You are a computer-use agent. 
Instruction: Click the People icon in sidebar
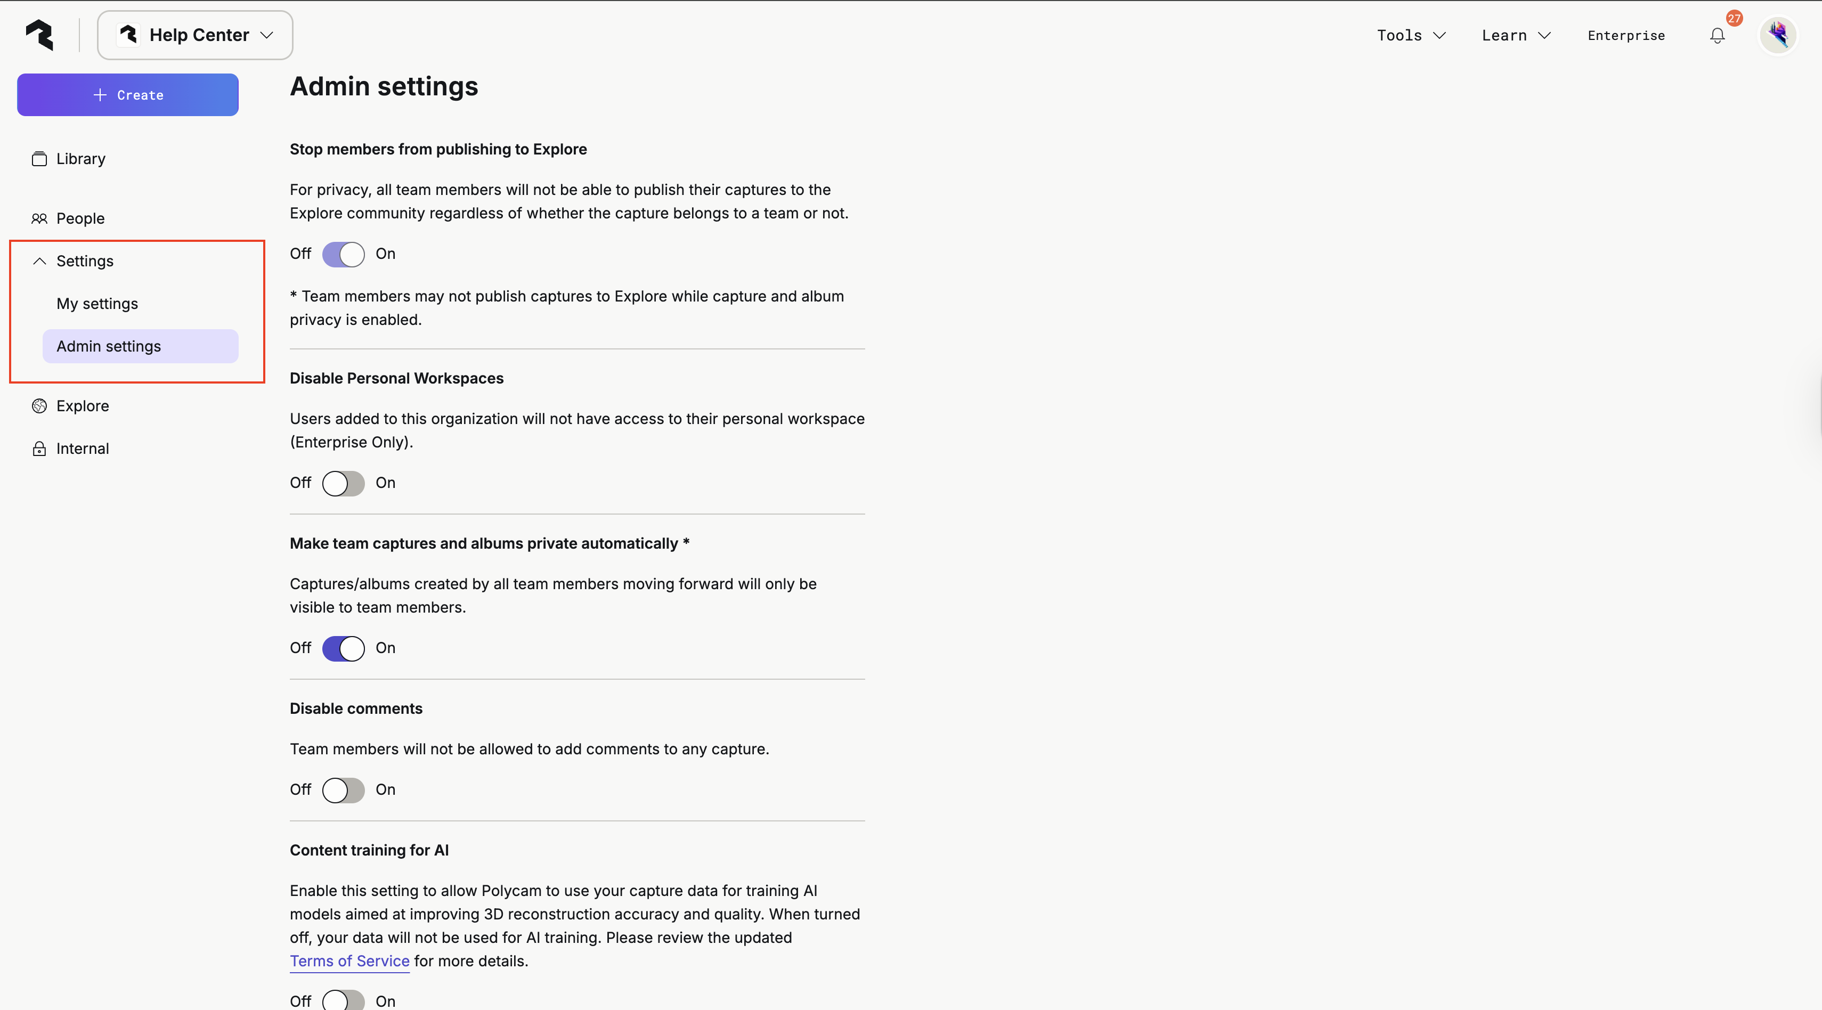(39, 218)
